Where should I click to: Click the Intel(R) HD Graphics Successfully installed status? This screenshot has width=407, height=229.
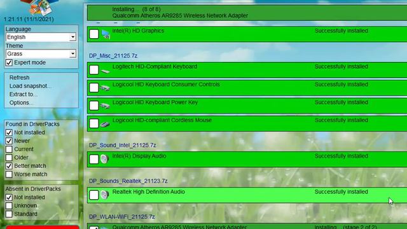(x=341, y=31)
